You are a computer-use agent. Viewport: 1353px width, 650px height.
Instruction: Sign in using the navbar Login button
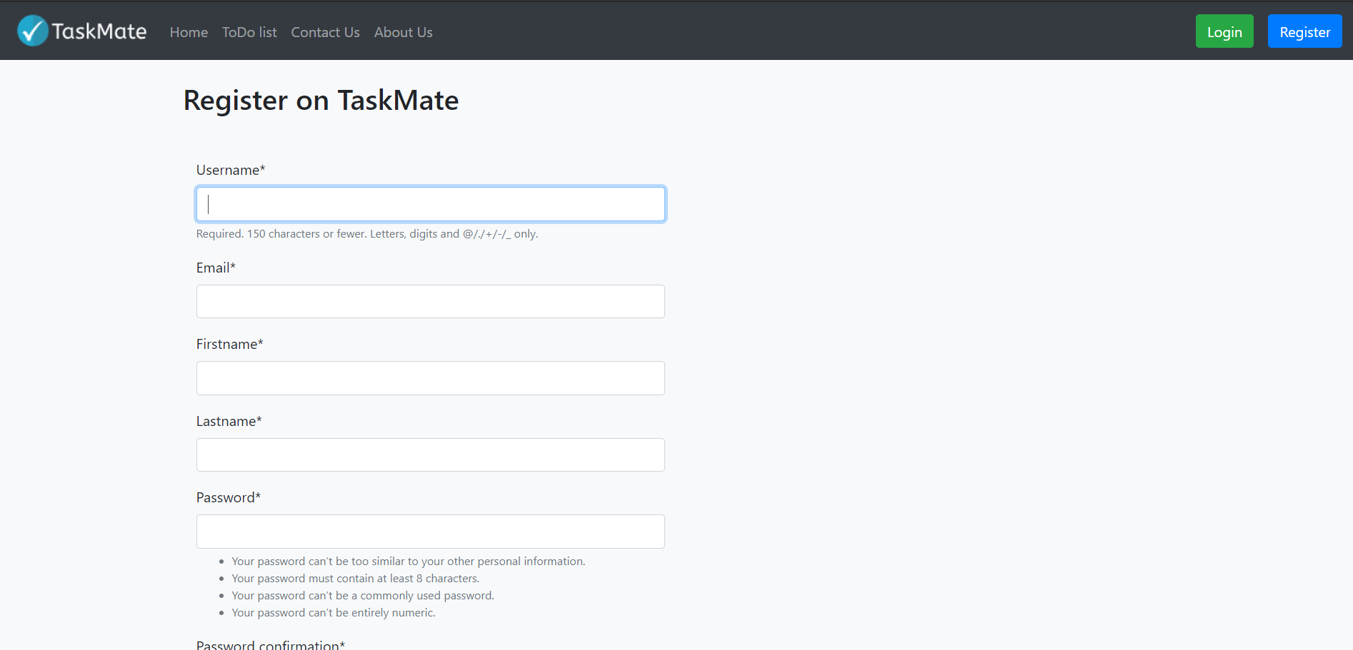click(x=1224, y=31)
